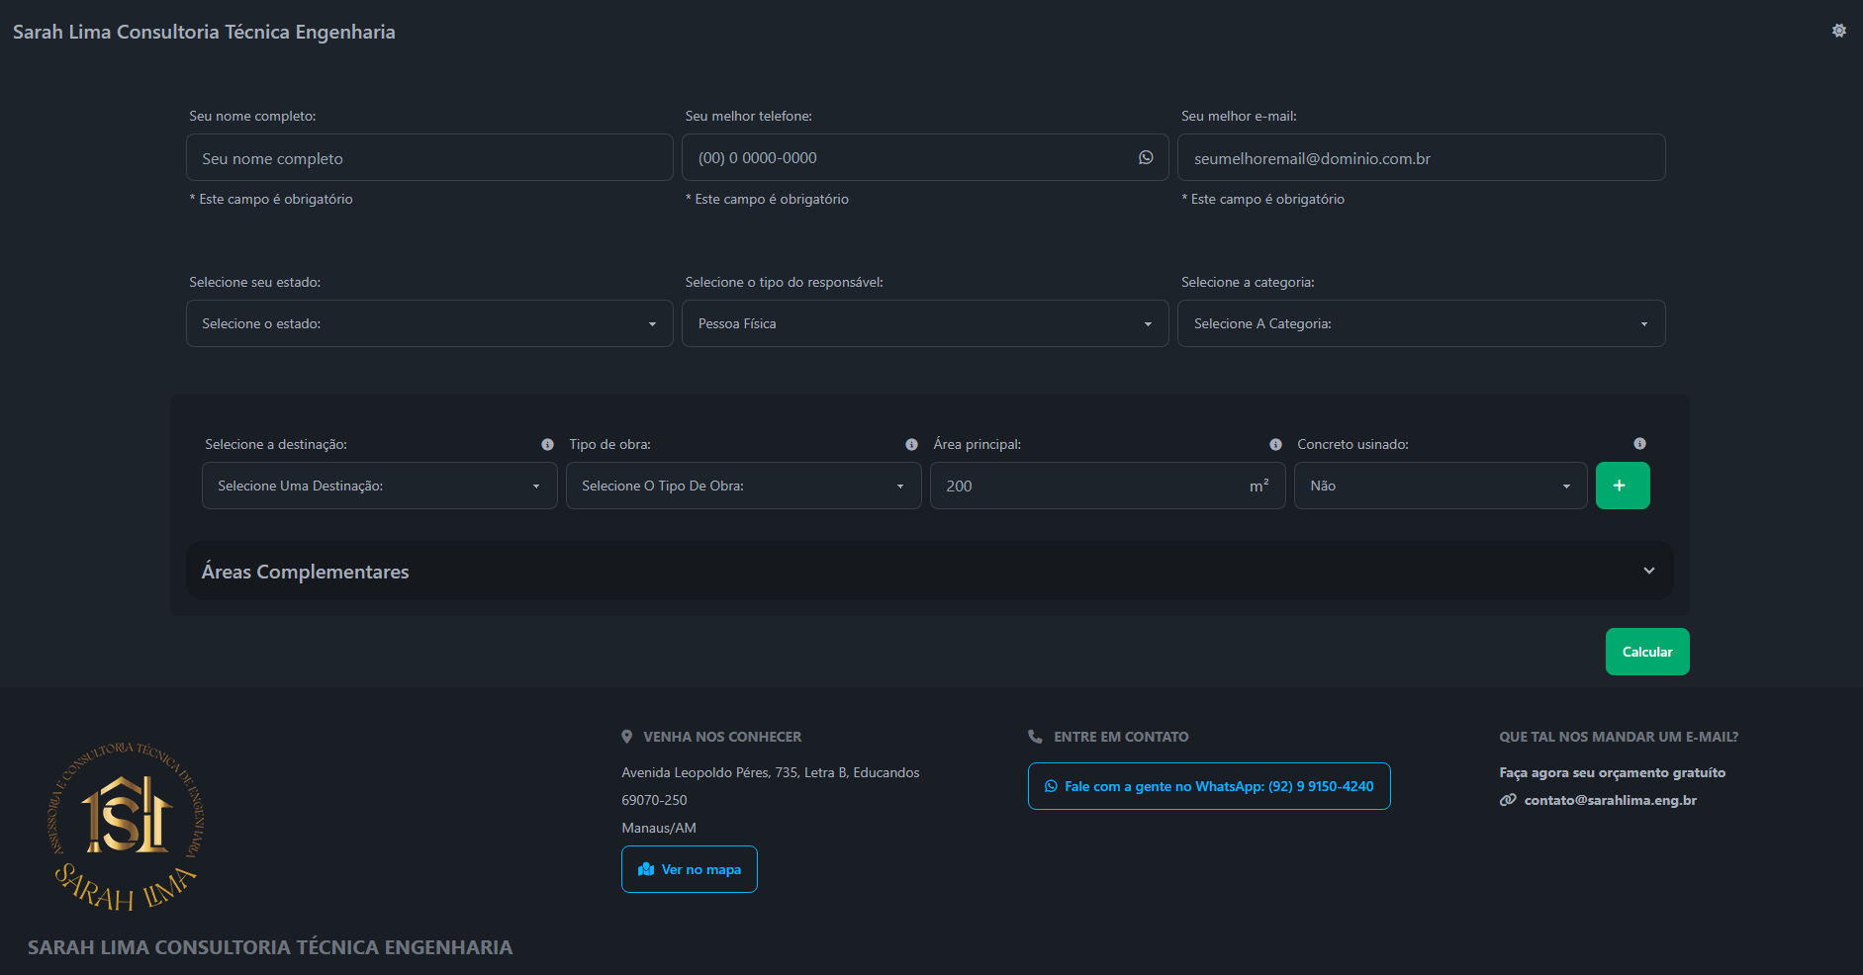Click info icon beside Área principal
Screen dimensions: 1863x975
click(x=1275, y=445)
